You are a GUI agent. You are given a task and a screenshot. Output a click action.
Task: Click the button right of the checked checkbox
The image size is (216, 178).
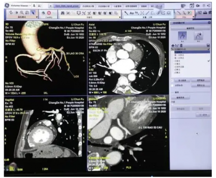182,81
